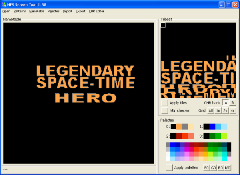Expand the Import menu
The width and height of the screenshot is (240, 175).
68,11
